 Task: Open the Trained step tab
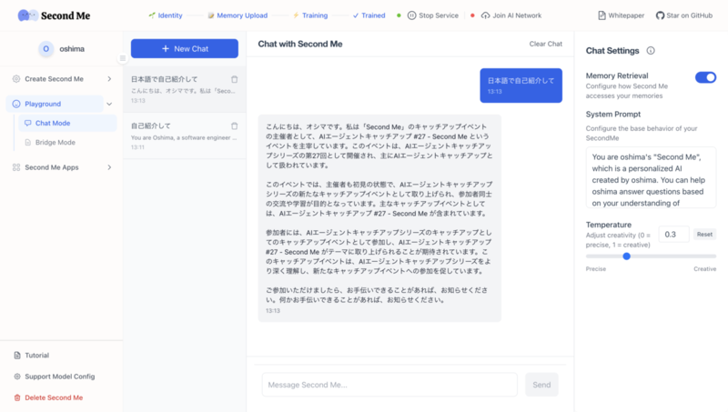pos(369,15)
